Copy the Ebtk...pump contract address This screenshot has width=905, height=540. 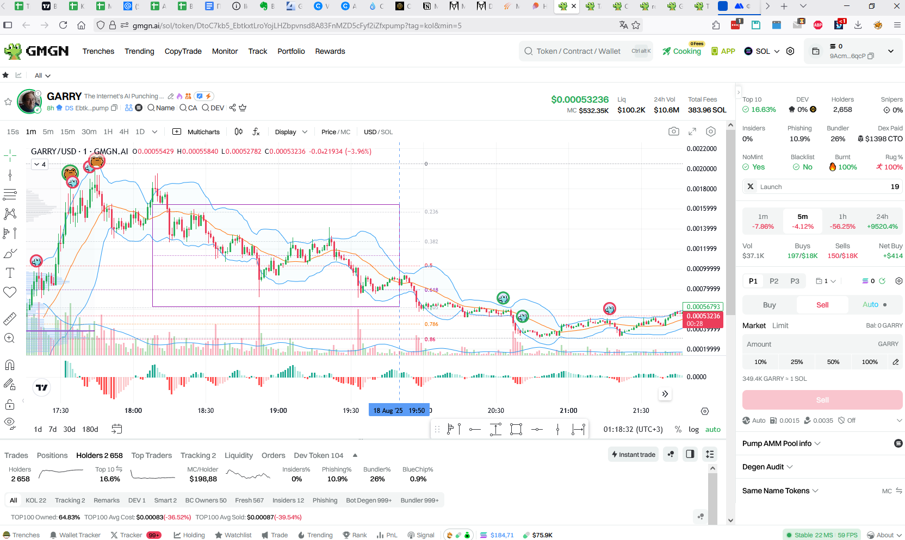[x=114, y=108]
